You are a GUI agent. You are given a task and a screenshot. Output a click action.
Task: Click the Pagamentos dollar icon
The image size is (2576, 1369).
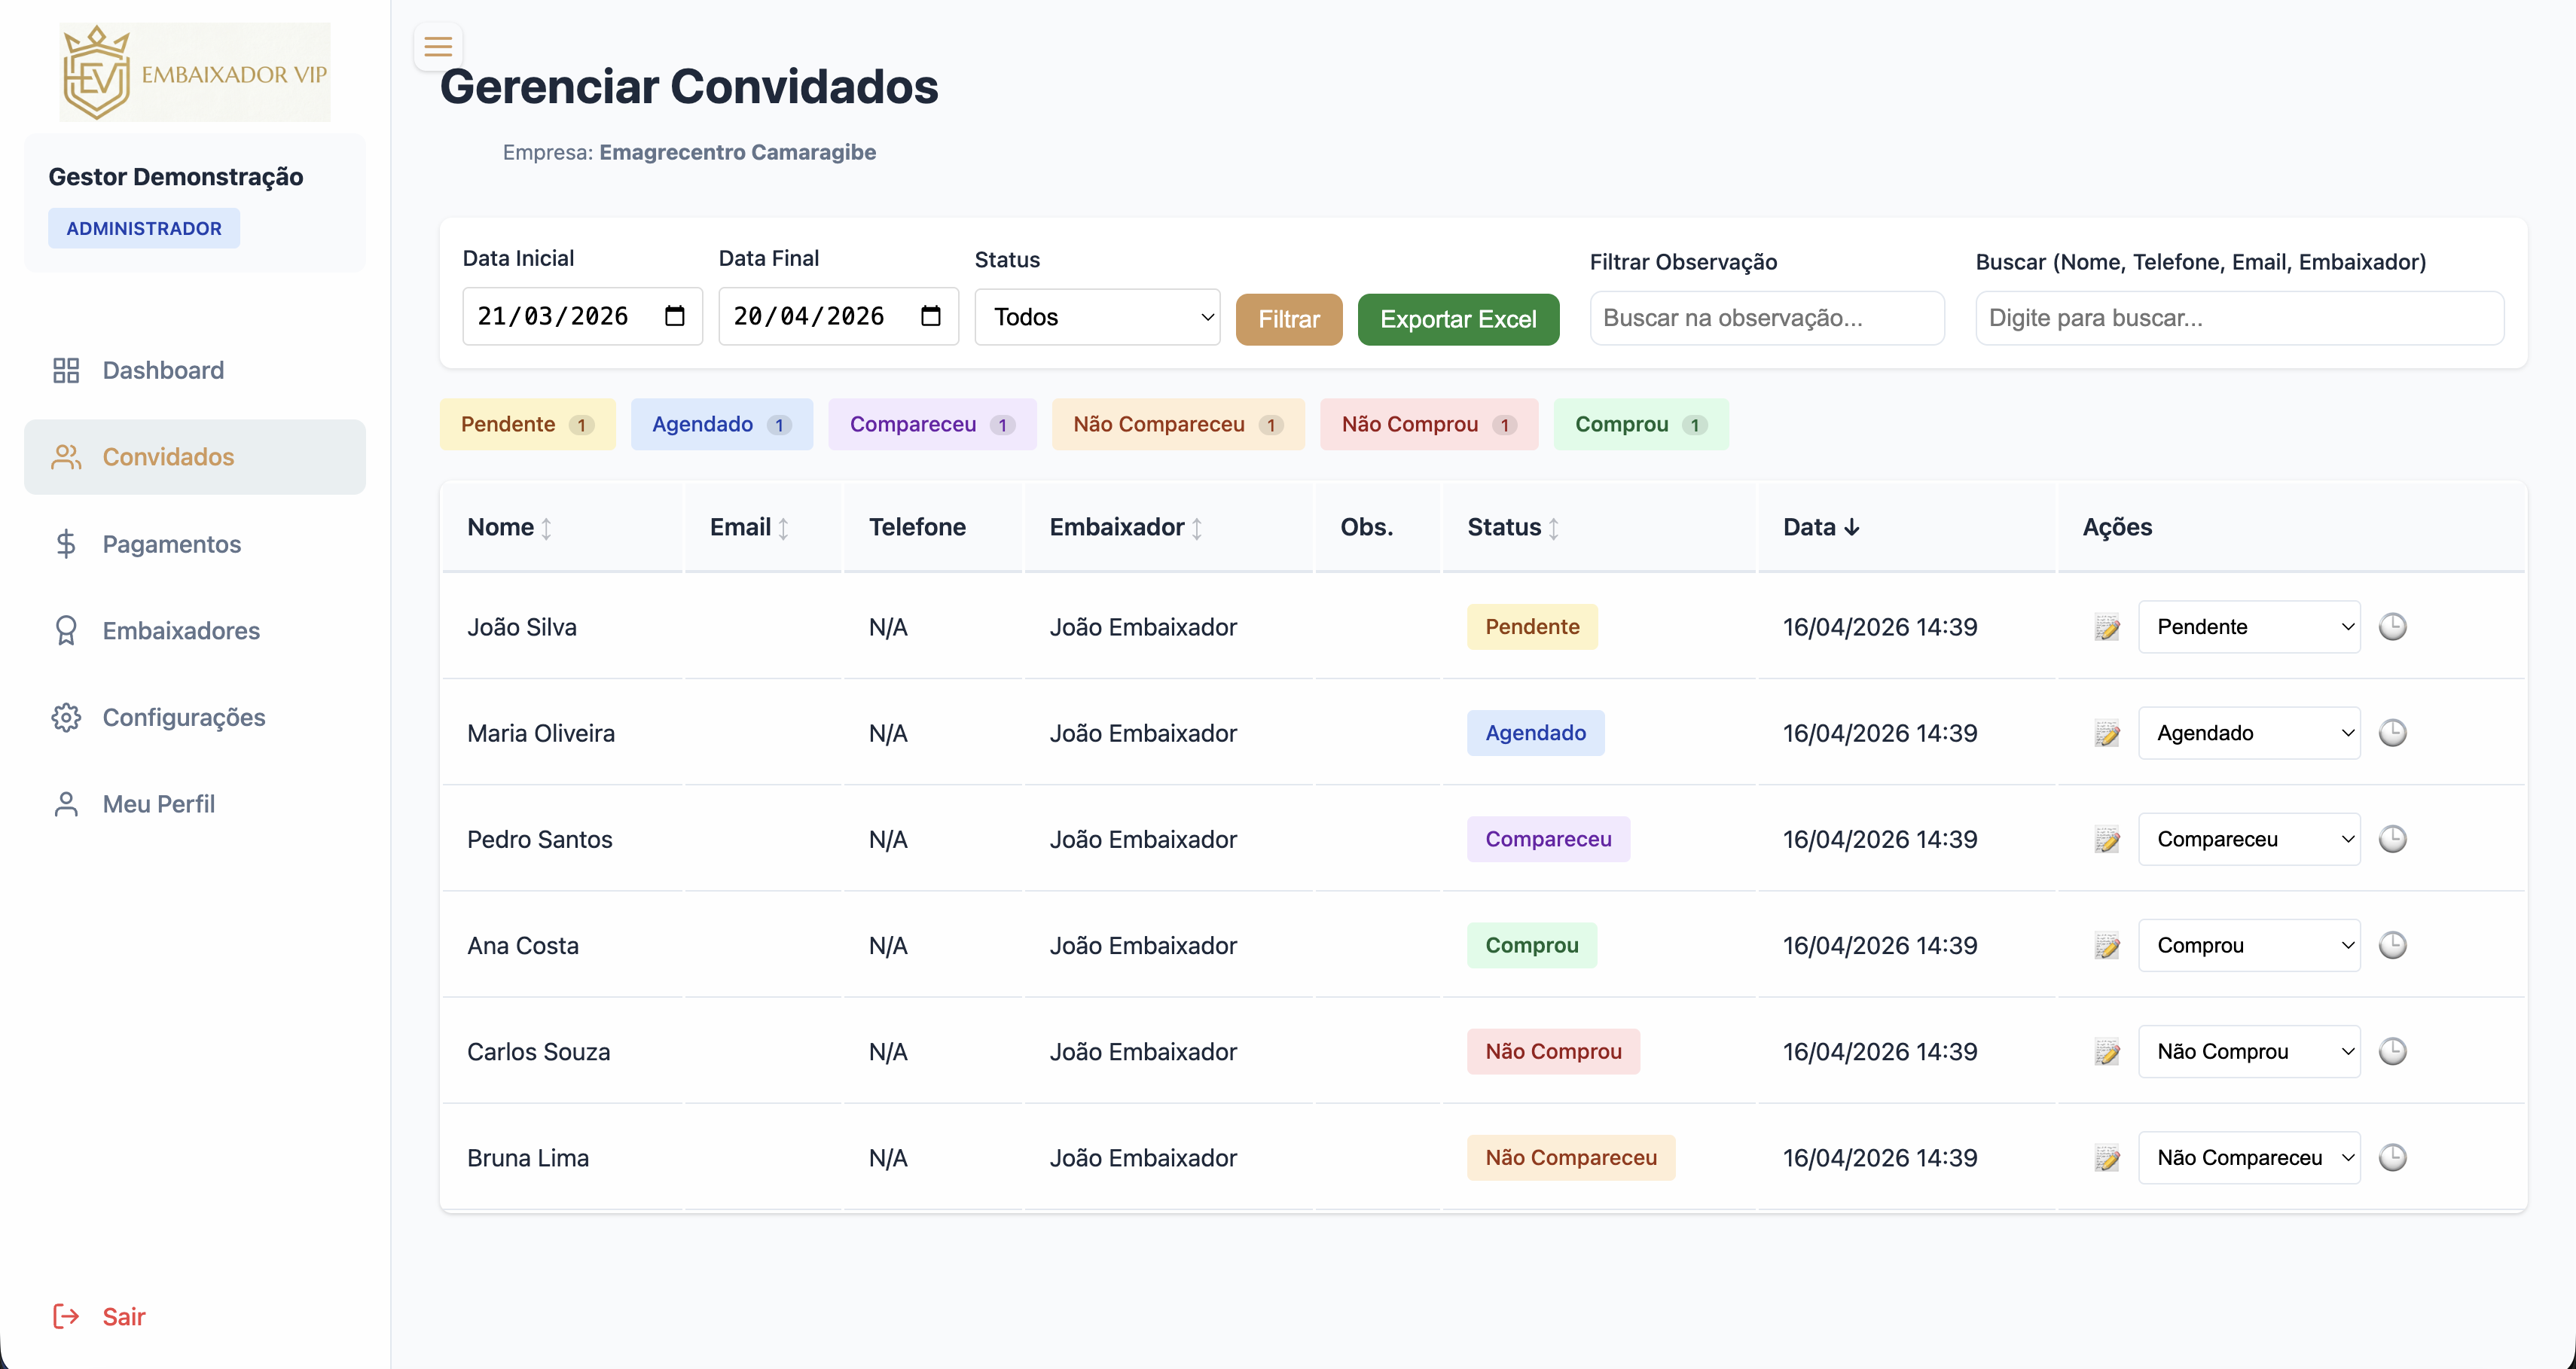point(66,544)
